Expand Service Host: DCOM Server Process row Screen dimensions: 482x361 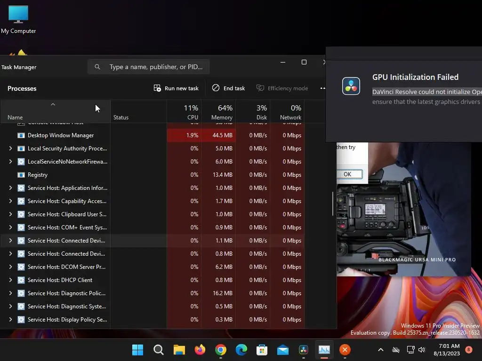click(x=10, y=267)
